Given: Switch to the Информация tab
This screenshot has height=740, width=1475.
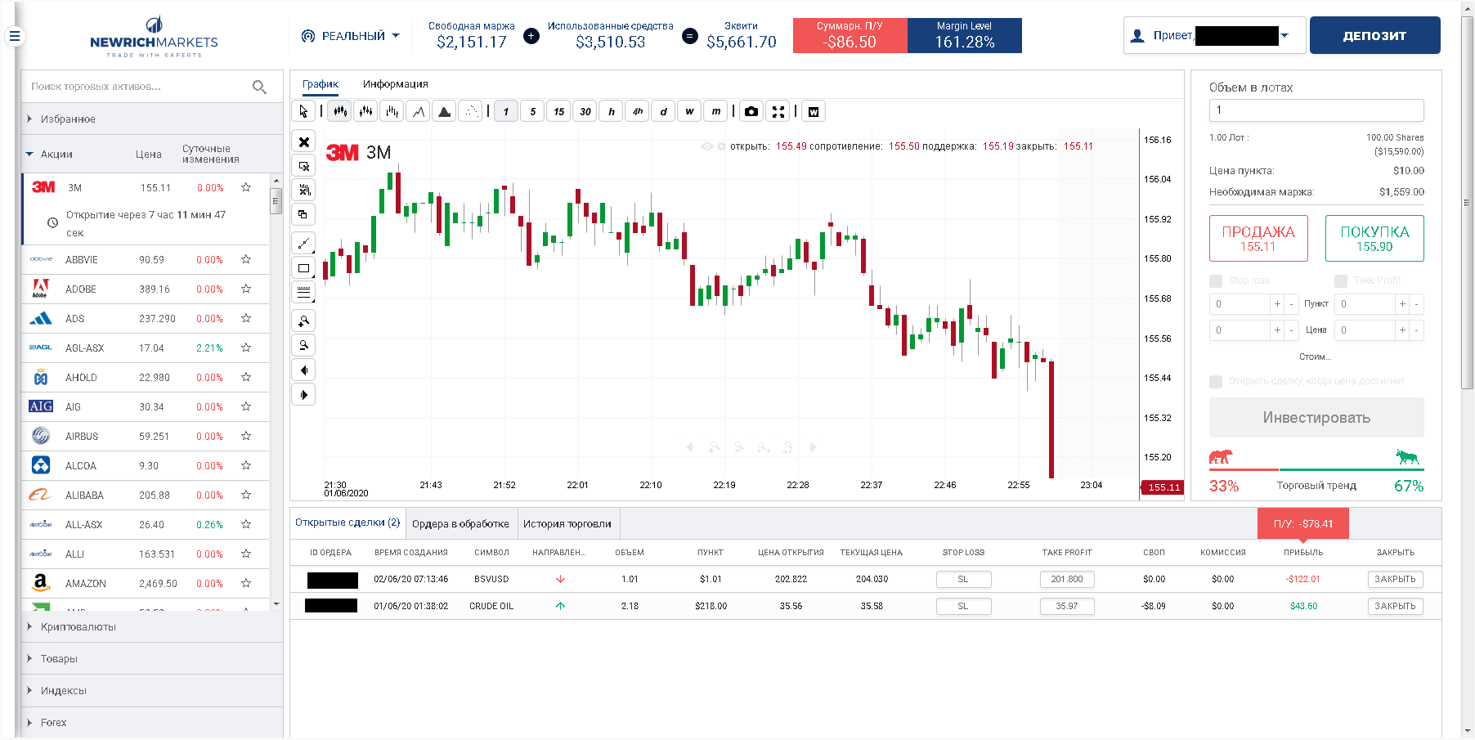Looking at the screenshot, I should pos(396,84).
